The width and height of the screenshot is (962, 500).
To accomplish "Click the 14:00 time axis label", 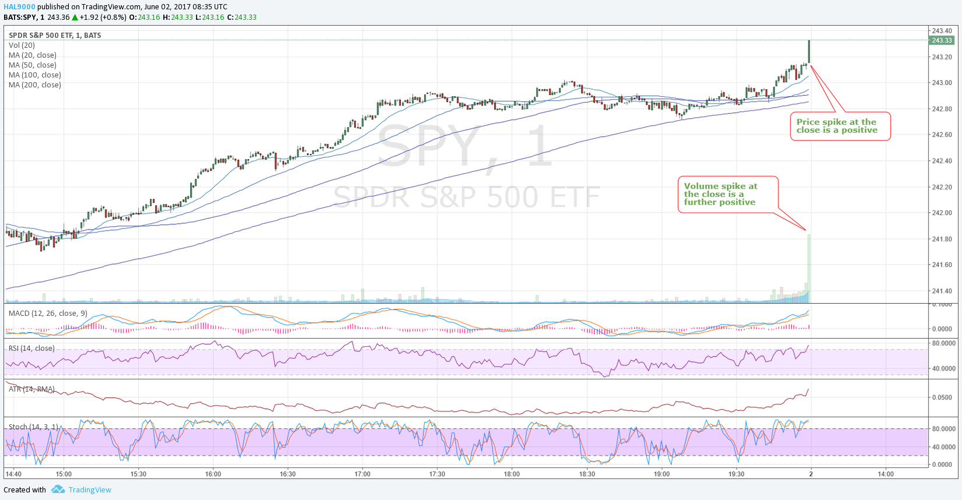I will pos(886,474).
